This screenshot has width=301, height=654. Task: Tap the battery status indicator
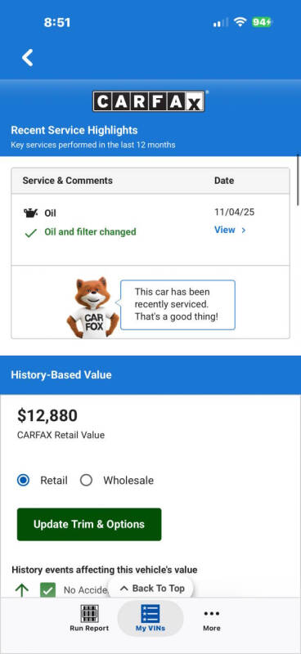pyautogui.click(x=262, y=22)
